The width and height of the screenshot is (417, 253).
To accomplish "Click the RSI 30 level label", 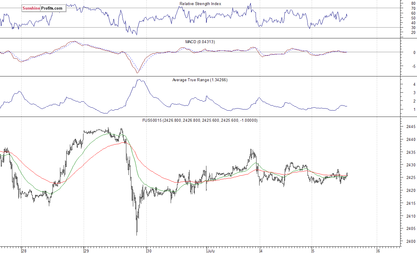I will 413,28.
